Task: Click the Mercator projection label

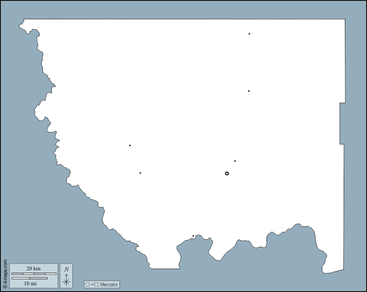Action: (109, 284)
